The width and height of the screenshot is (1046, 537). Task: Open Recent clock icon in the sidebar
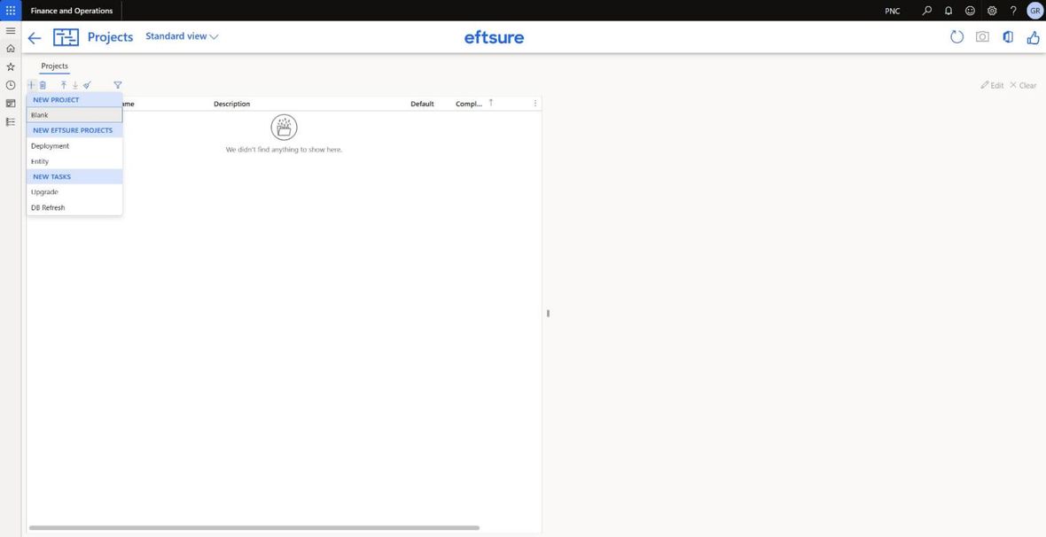click(x=10, y=85)
